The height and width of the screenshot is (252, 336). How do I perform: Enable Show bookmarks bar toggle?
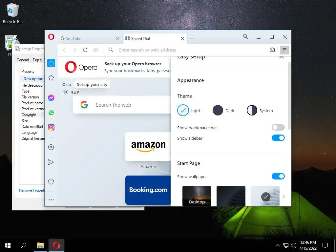point(278,128)
